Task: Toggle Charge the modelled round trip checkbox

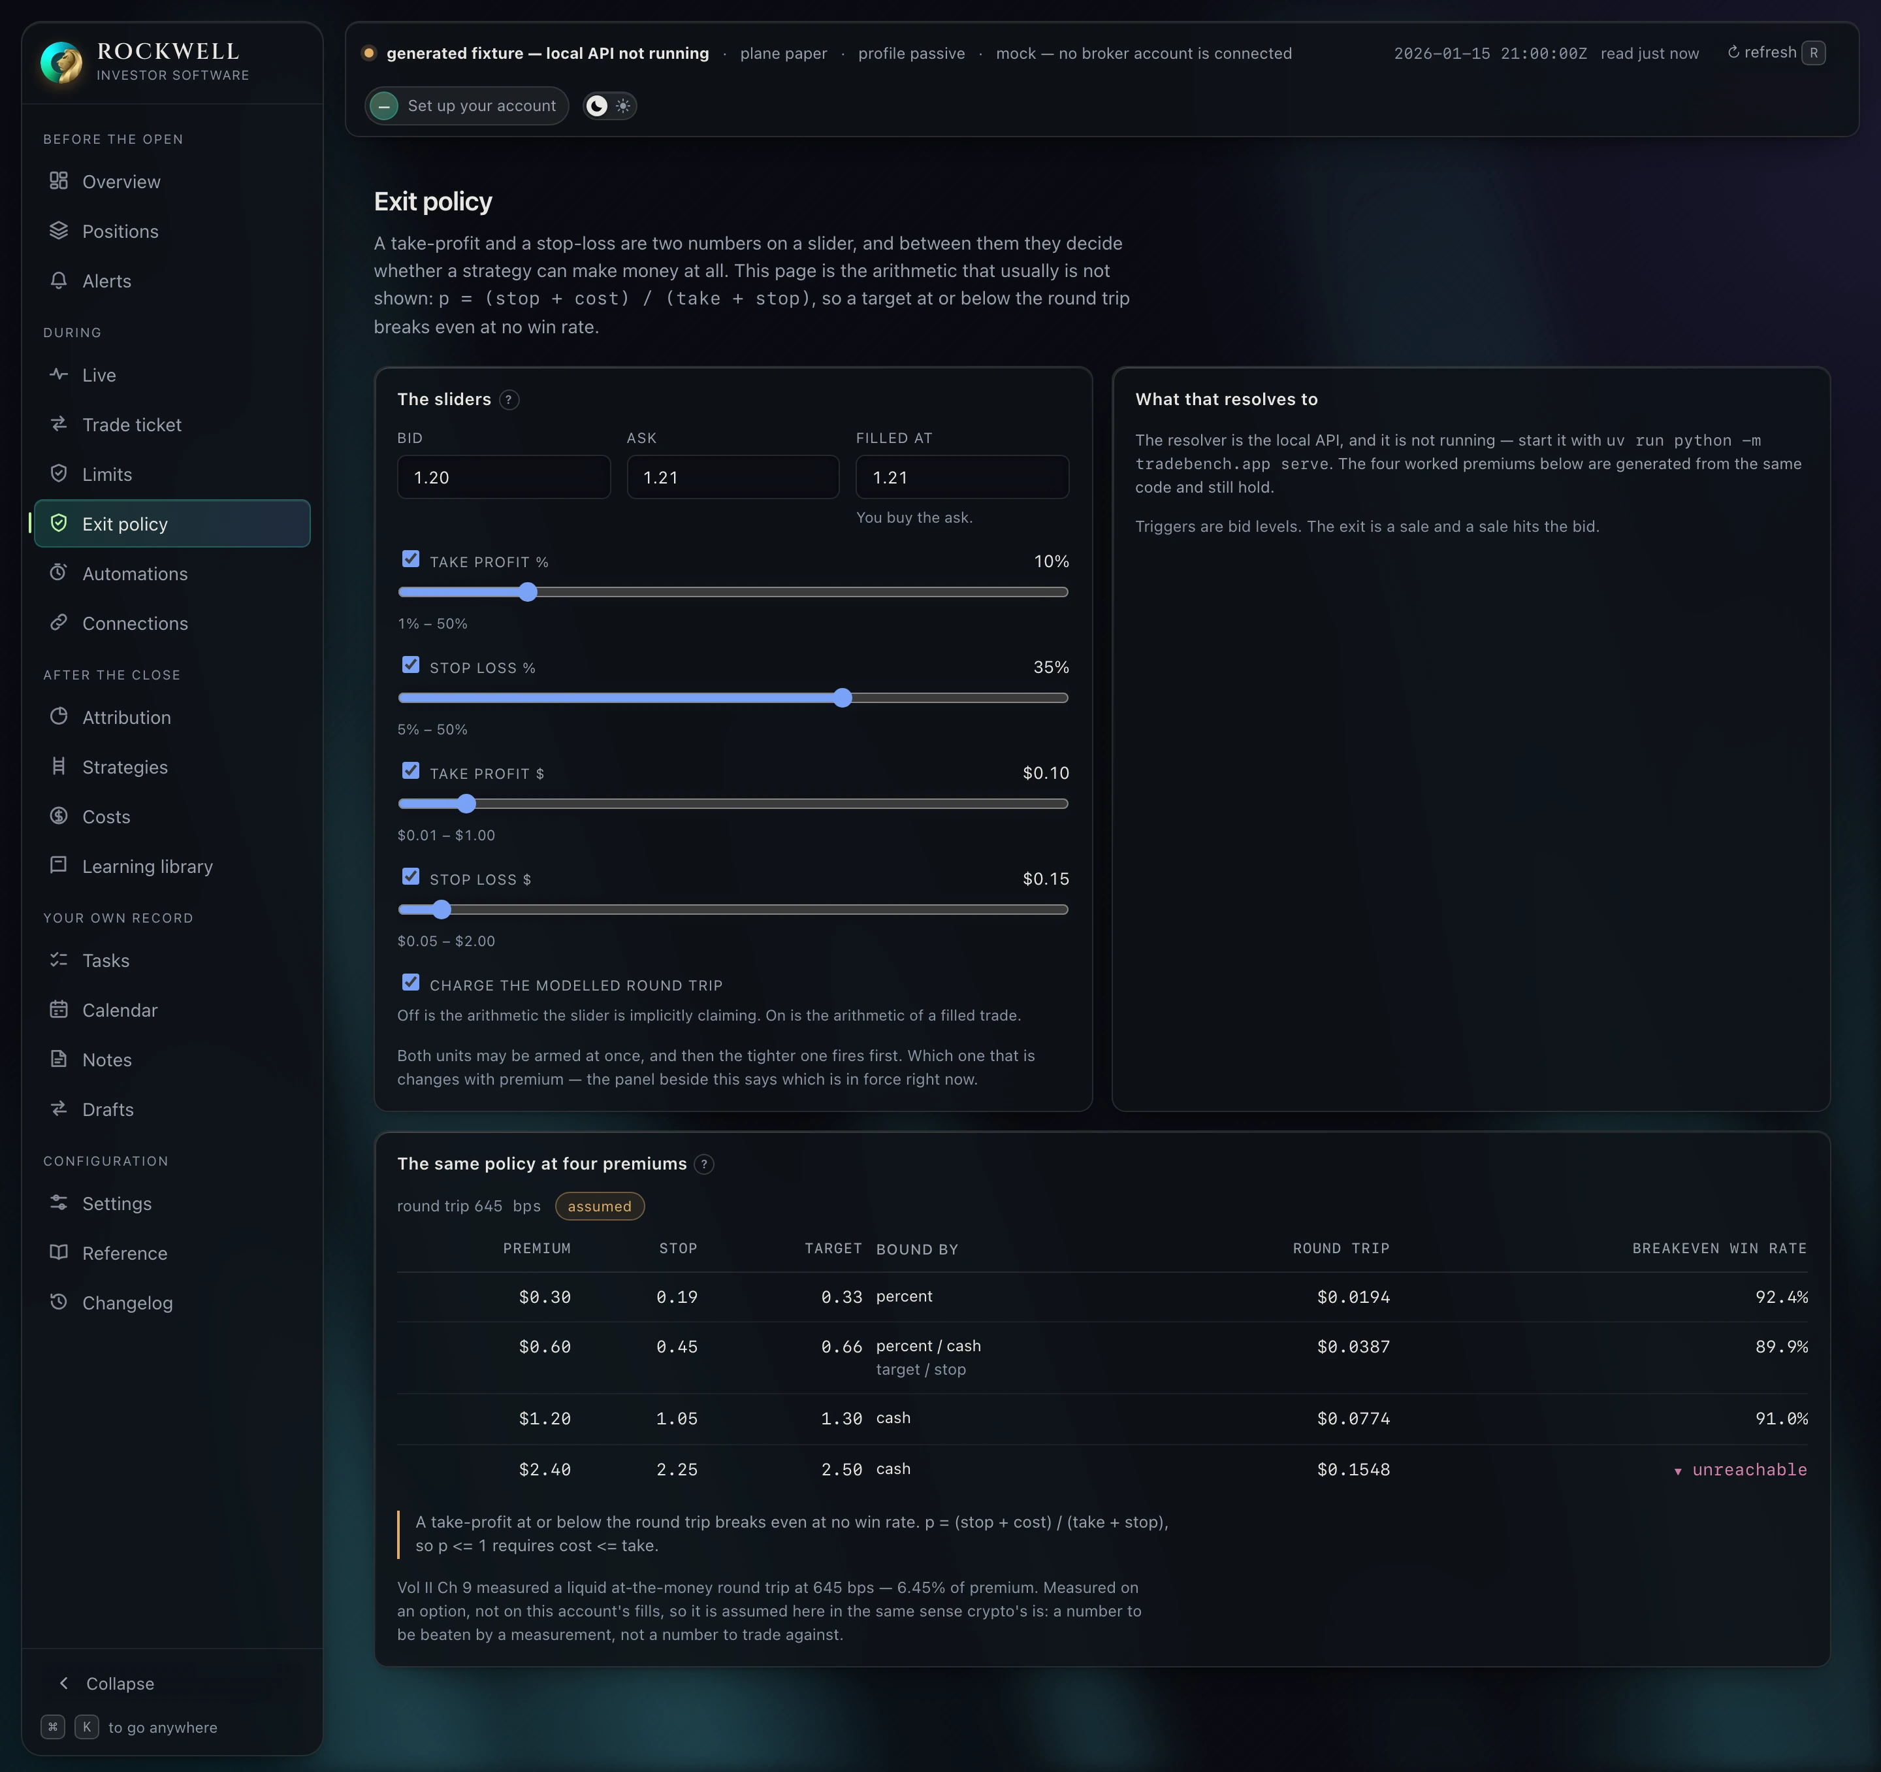Action: (411, 983)
